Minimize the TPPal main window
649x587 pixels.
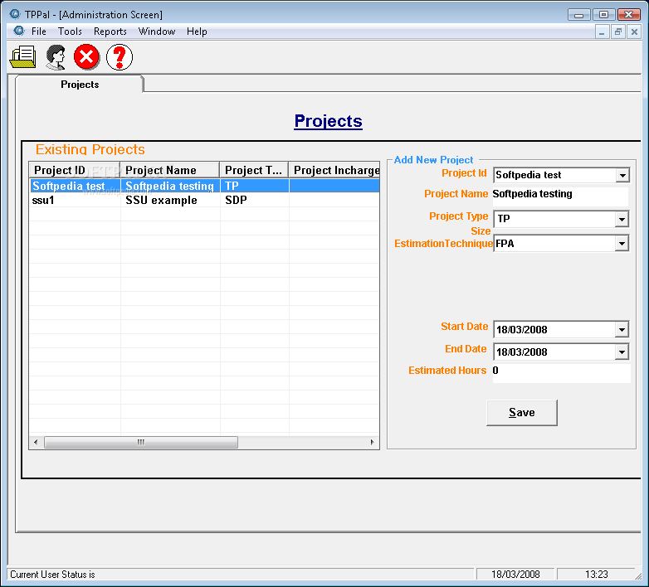point(579,15)
